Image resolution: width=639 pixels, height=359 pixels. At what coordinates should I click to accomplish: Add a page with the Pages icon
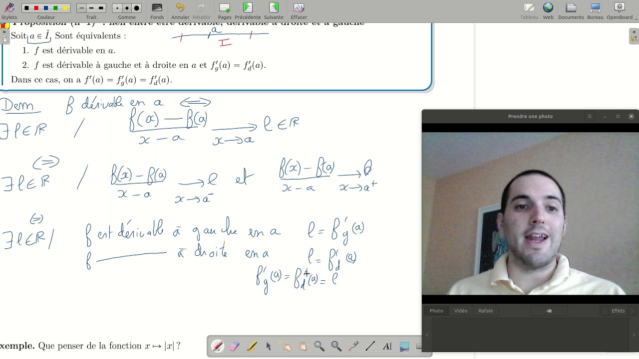tap(225, 10)
